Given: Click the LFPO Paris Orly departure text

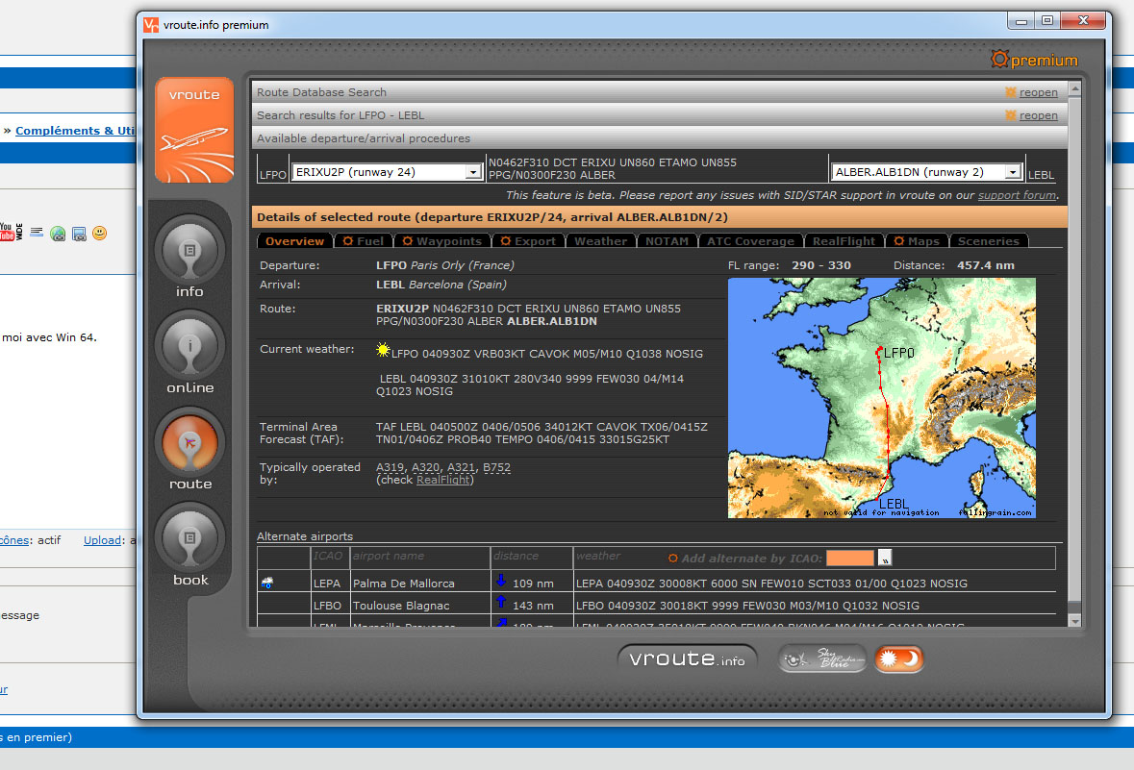Looking at the screenshot, I should pos(444,265).
